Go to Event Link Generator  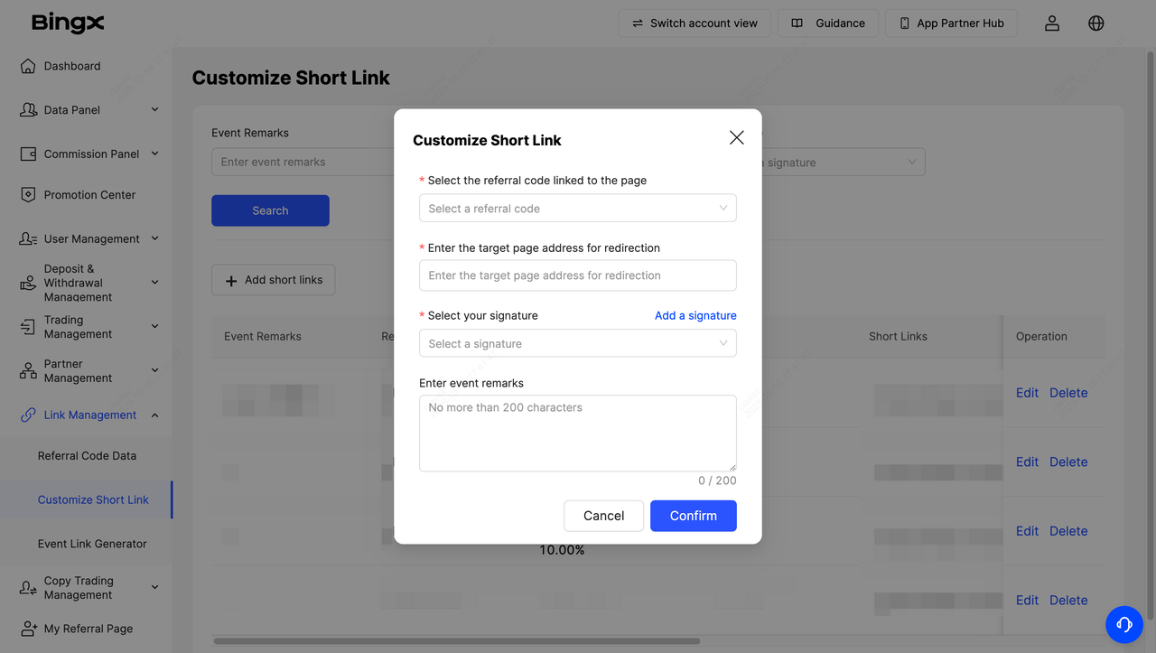[92, 544]
